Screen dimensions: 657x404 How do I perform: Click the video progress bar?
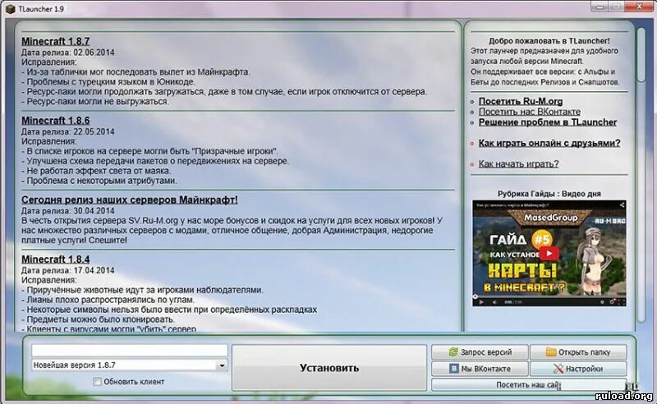549,296
